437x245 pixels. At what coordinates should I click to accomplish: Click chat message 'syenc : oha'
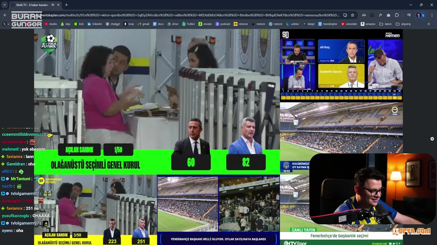pyautogui.click(x=13, y=230)
